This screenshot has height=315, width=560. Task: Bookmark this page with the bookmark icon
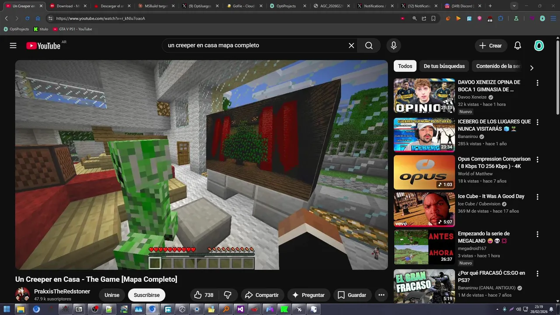pyautogui.click(x=433, y=18)
